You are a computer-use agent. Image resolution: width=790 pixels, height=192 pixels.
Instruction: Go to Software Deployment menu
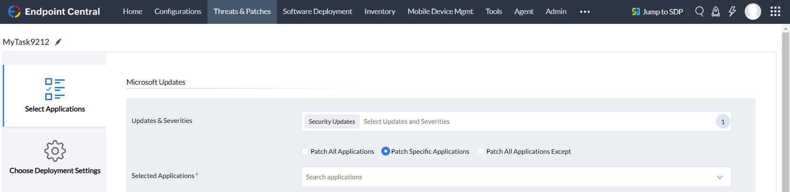tap(317, 12)
